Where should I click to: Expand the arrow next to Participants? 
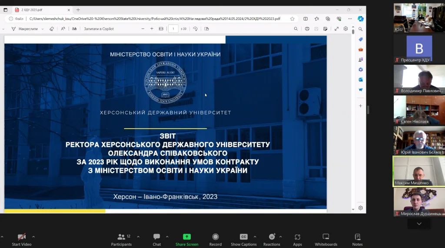point(138,237)
